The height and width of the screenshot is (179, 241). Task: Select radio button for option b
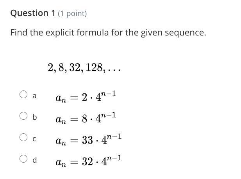(23, 116)
